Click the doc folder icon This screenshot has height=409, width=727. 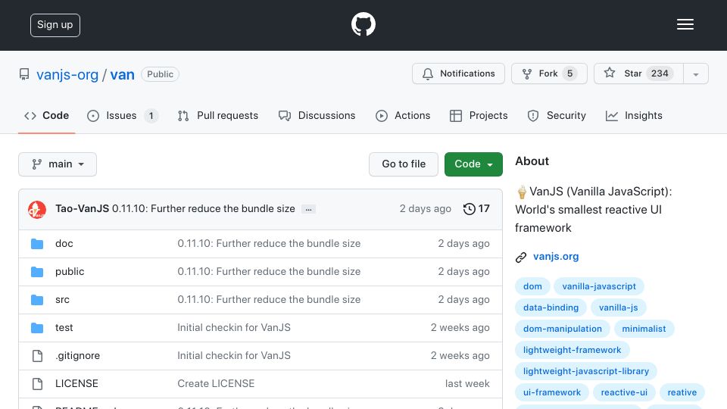[x=37, y=243]
